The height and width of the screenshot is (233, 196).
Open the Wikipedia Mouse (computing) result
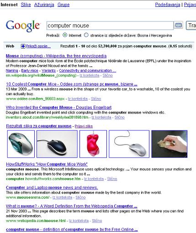click(x=56, y=56)
